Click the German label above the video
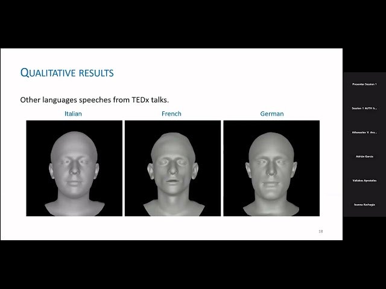This screenshot has width=386, height=289. tap(271, 114)
